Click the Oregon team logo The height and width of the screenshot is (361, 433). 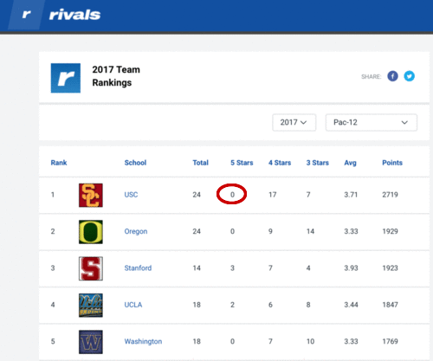coord(91,232)
